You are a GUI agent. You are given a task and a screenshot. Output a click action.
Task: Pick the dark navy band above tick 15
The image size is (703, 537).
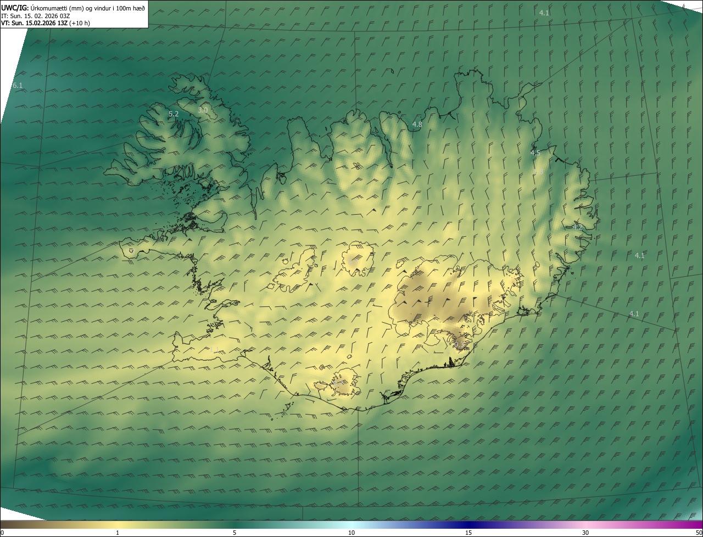coord(468,525)
